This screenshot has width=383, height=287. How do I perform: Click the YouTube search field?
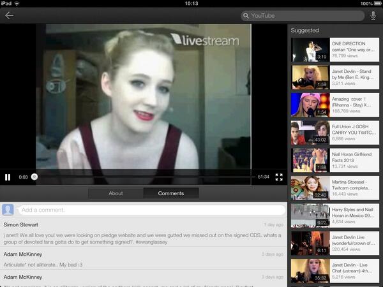[303, 15]
